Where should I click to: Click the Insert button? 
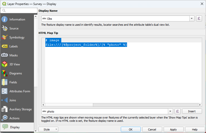point(192,111)
